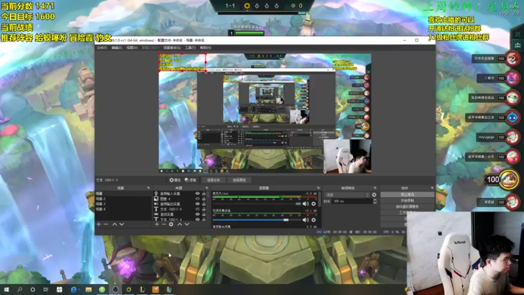This screenshot has width=524, height=295.
Task: Click the transition duration 300 ms field
Action: [352, 201]
